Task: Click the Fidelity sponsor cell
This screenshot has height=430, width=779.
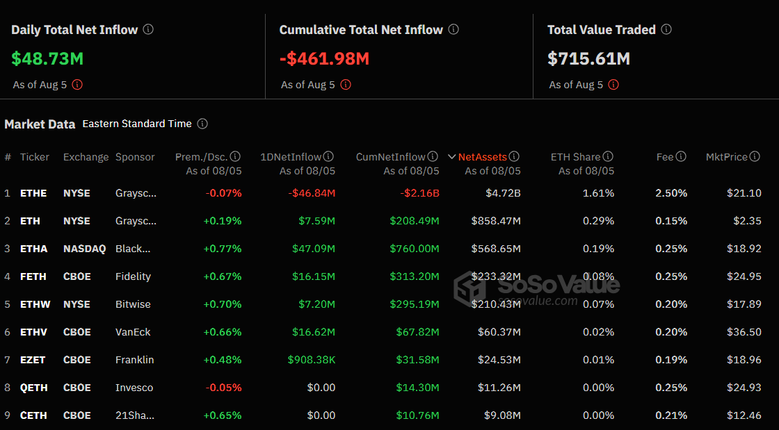Action: tap(133, 276)
